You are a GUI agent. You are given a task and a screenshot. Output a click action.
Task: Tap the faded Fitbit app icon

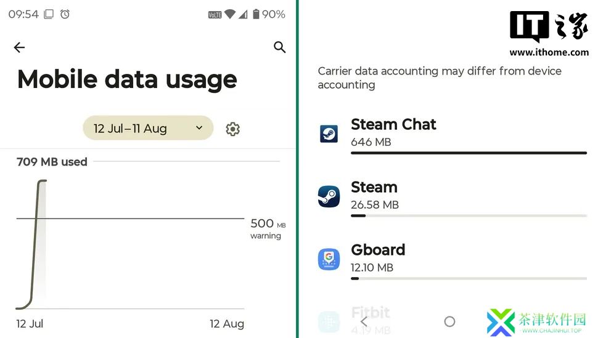pos(329,322)
